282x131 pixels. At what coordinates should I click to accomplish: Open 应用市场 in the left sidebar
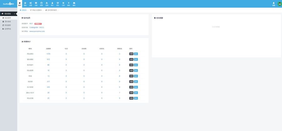point(8,29)
